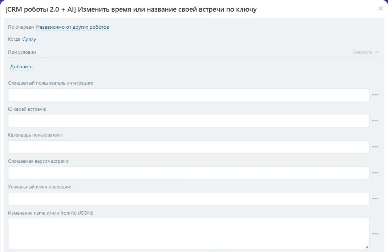
Task: Click the Когда label
Action: pyautogui.click(x=14, y=39)
